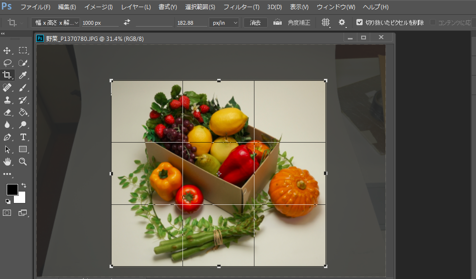Open the レイヤー(L) menu
The width and height of the screenshot is (476, 279).
pos(136,7)
